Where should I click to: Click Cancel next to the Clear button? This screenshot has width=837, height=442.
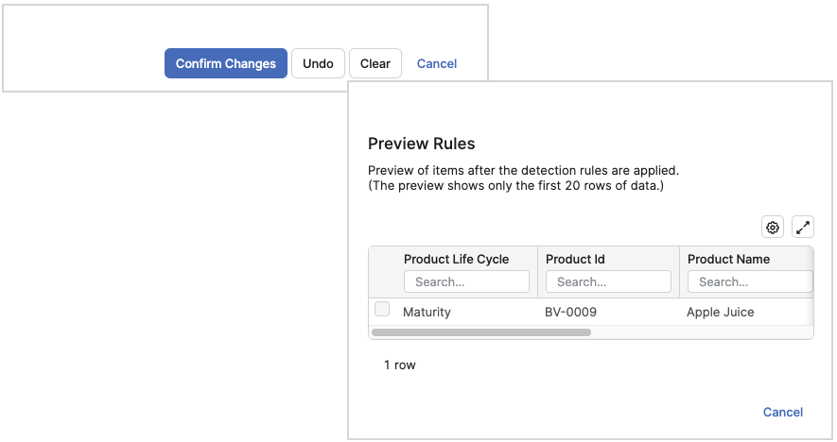click(437, 63)
